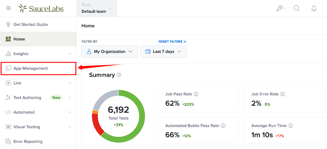Show Summary info tooltip icon

(119, 75)
